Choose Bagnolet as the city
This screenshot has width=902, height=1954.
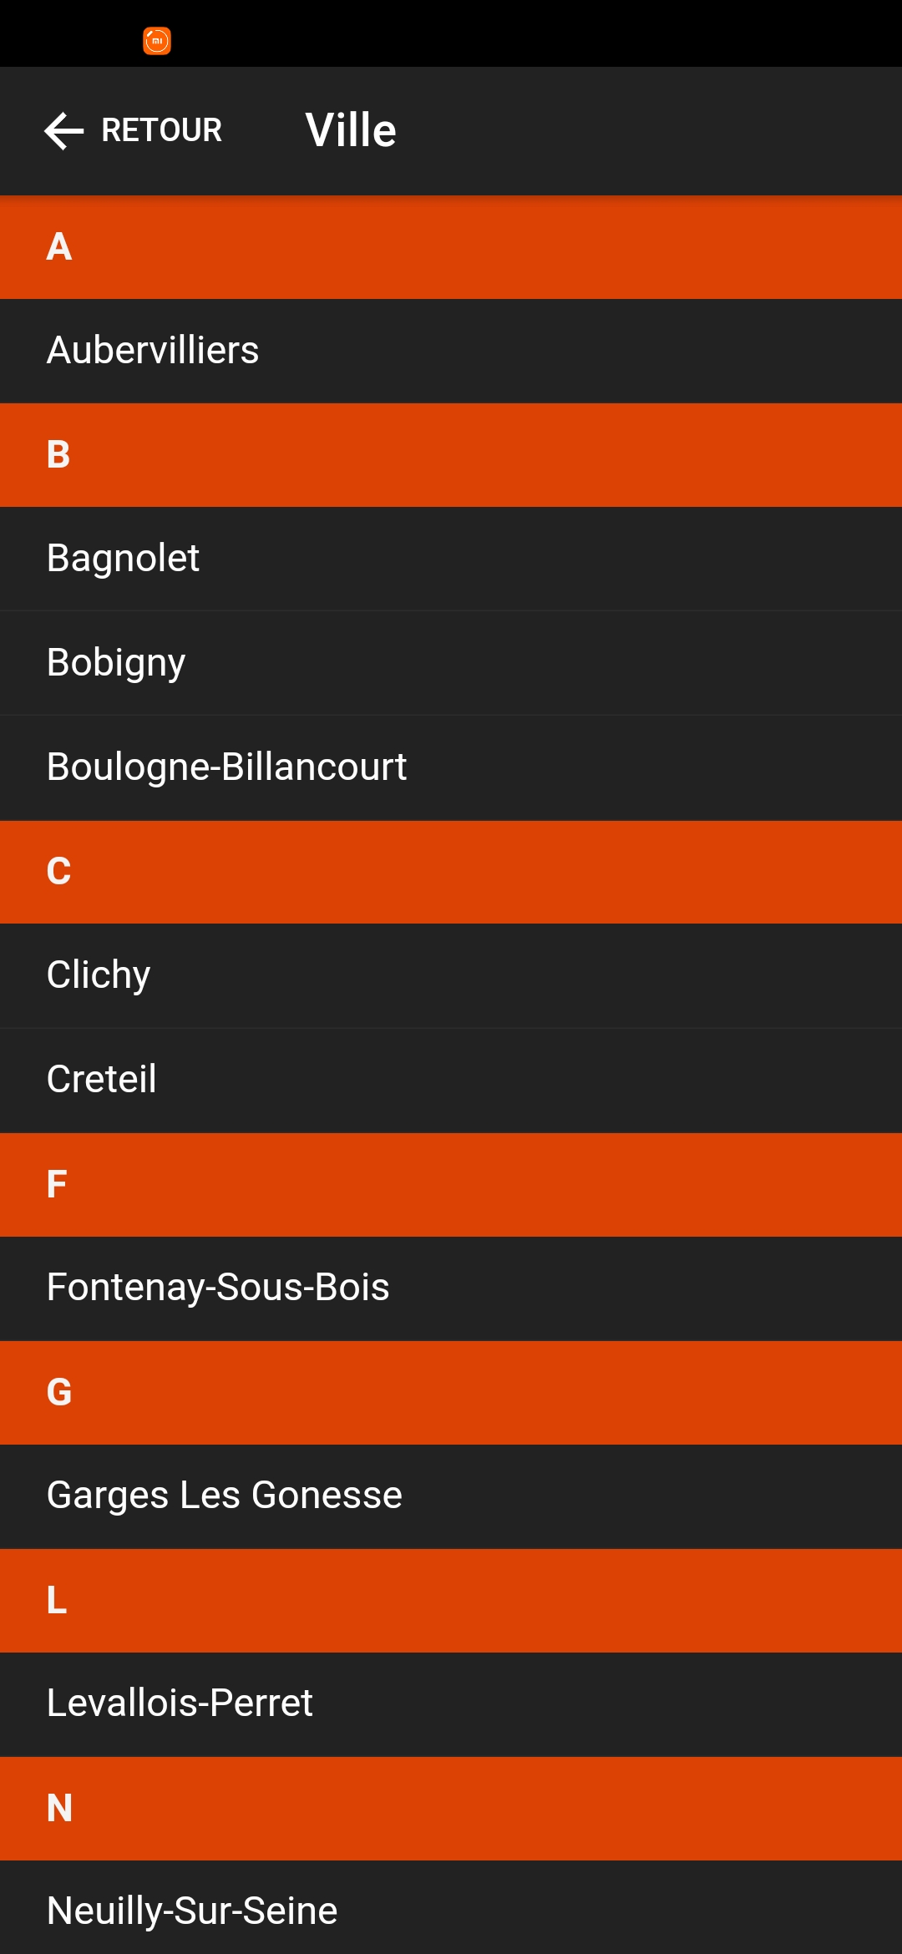[451, 559]
